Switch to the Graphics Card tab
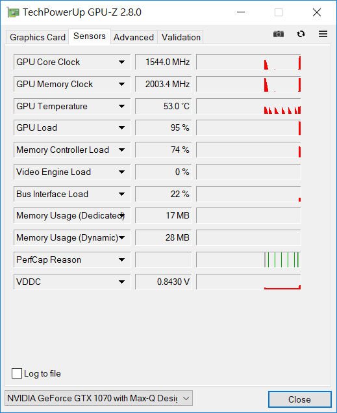This screenshot has height=413, width=337. [38, 37]
